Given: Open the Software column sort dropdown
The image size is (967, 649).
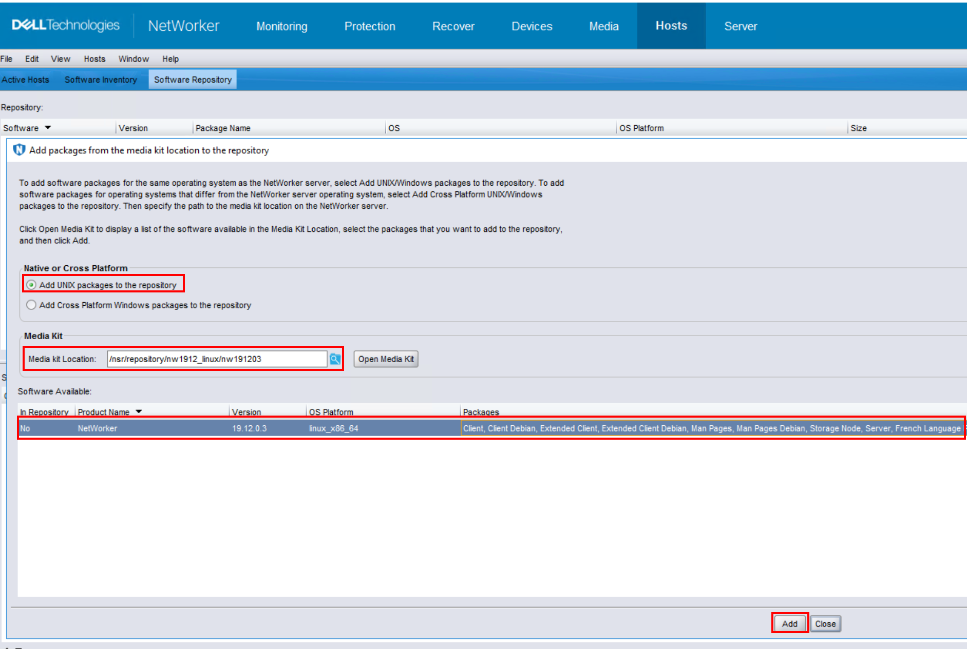Looking at the screenshot, I should (48, 127).
